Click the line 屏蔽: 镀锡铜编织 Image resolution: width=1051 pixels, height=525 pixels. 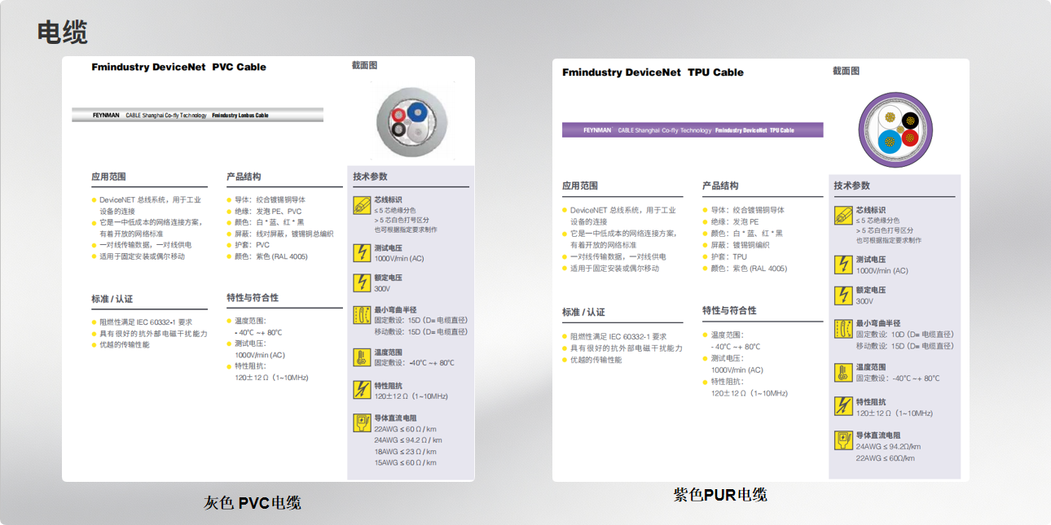coord(740,245)
